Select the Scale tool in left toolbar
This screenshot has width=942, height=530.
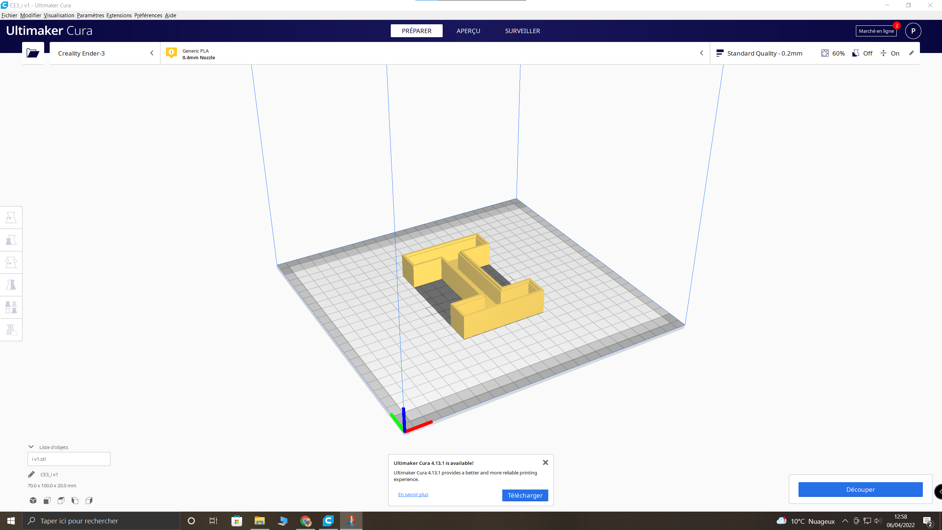(11, 240)
